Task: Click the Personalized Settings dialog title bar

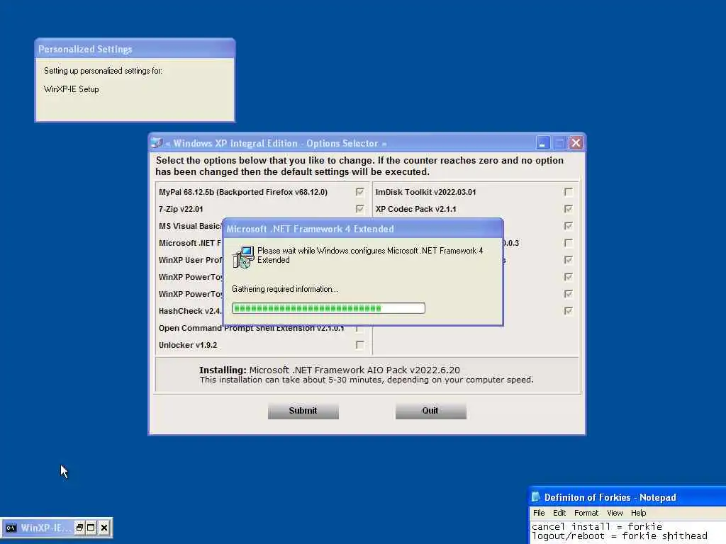Action: 135,49
